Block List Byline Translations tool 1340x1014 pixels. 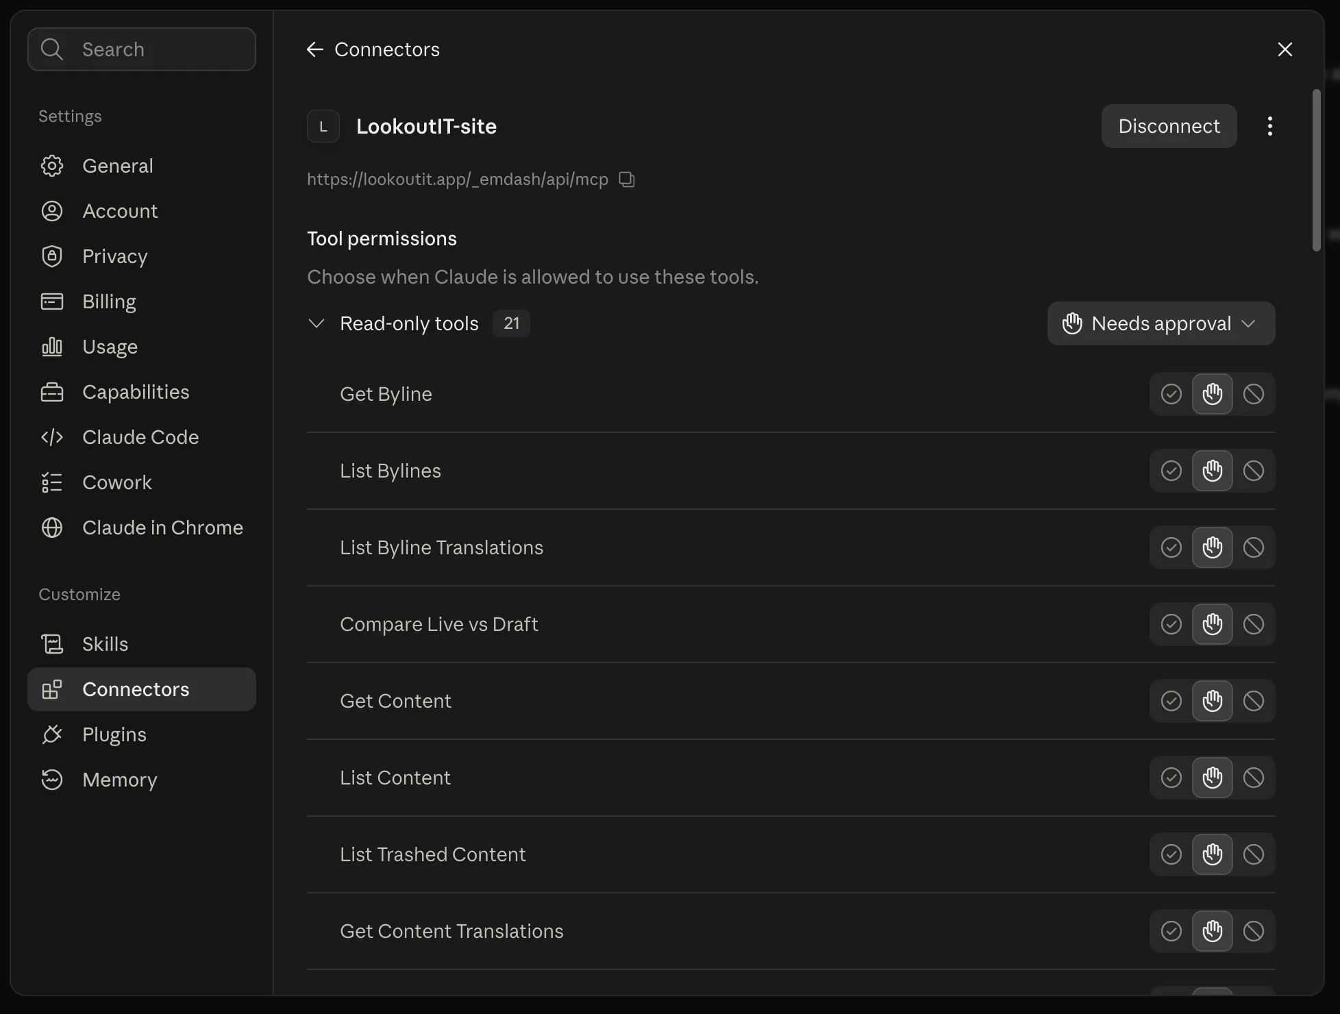(1254, 547)
